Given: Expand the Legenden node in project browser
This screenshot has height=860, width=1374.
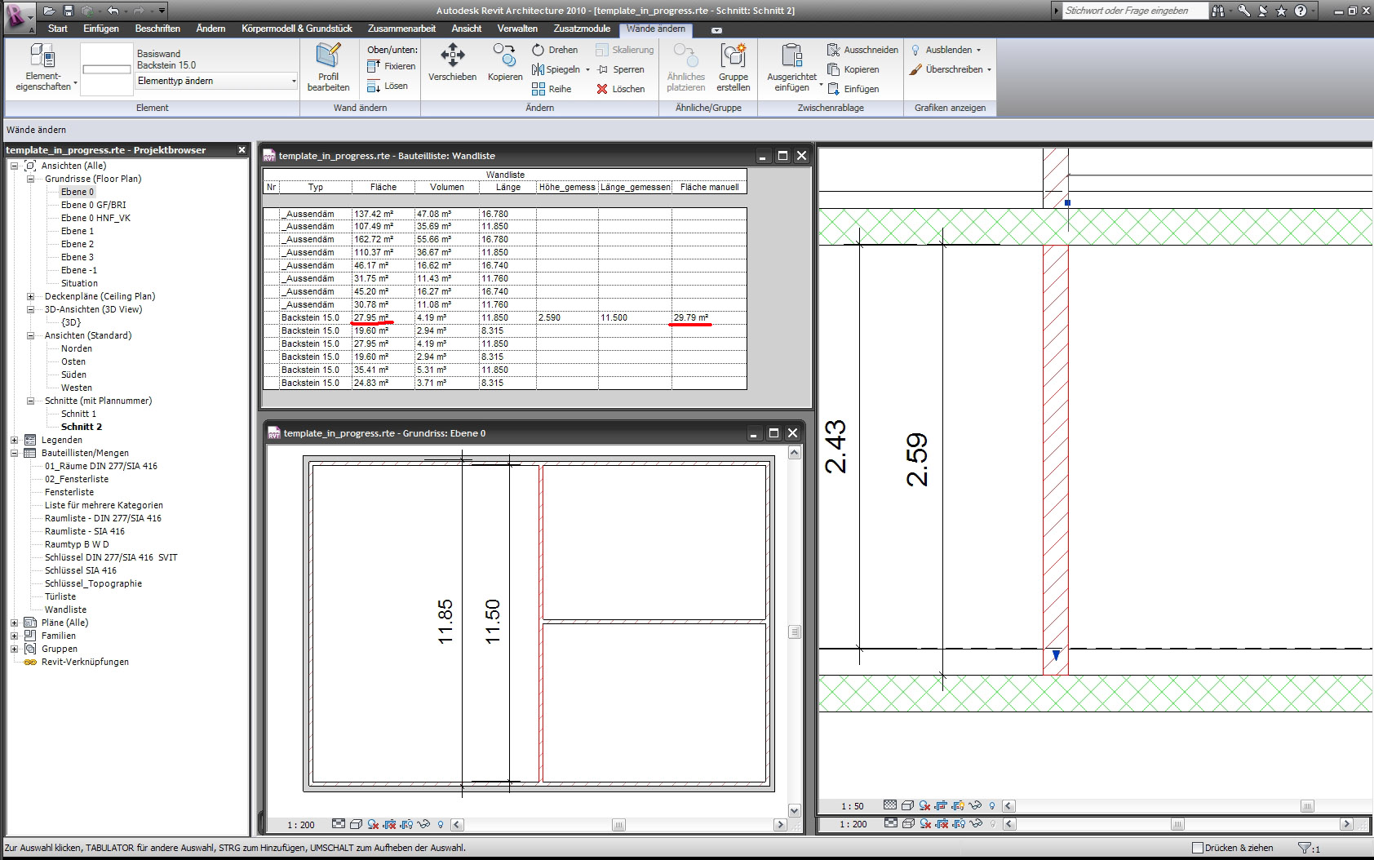Looking at the screenshot, I should point(14,440).
